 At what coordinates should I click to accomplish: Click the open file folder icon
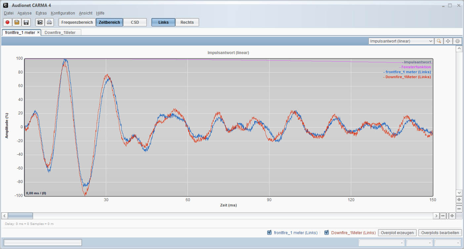click(17, 22)
